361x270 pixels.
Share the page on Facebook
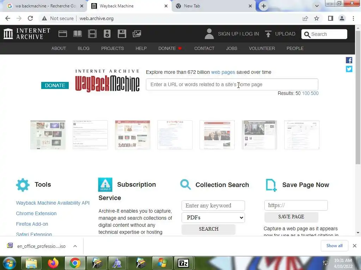349,60
